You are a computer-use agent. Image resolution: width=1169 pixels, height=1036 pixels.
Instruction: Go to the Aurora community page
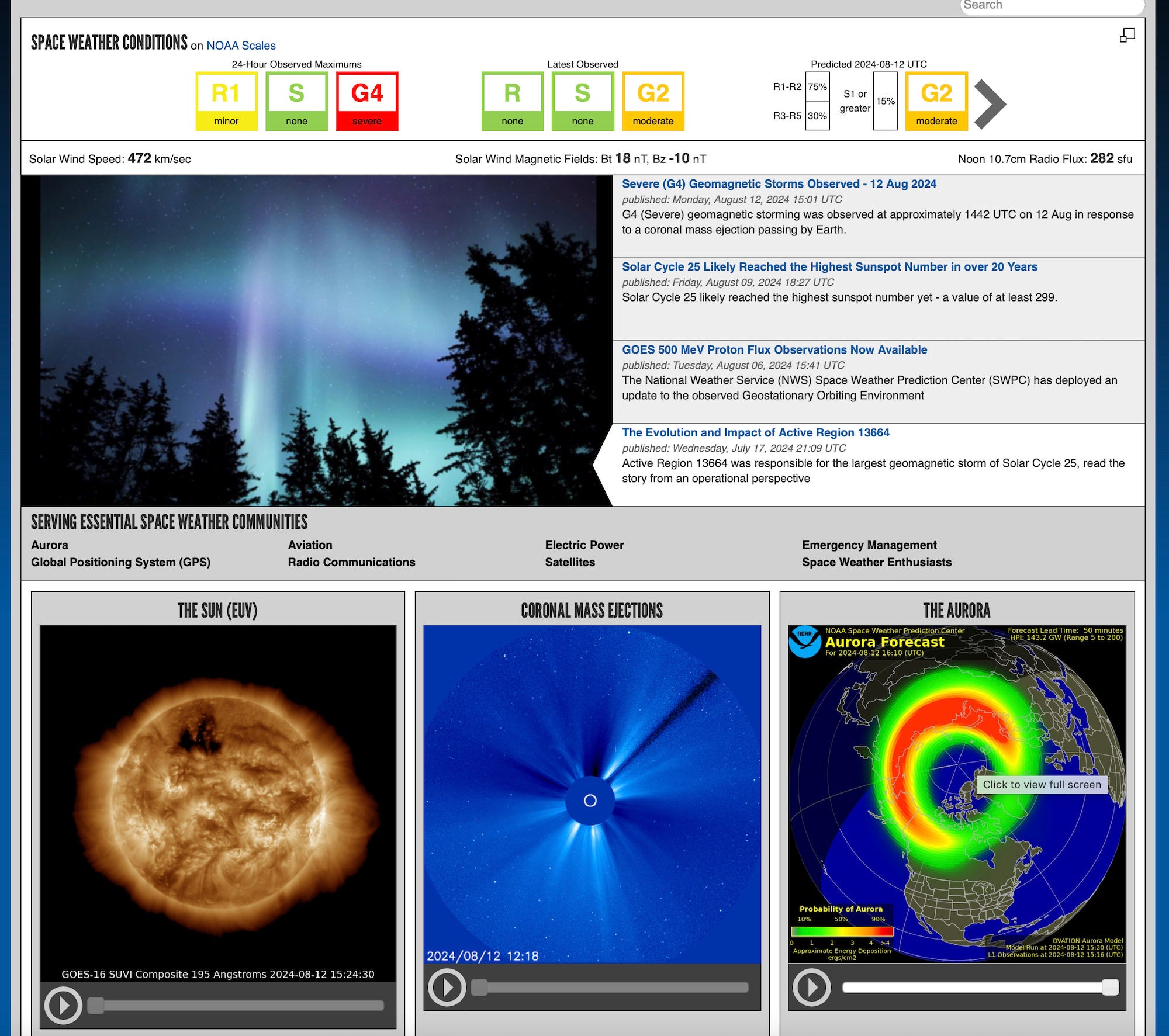click(x=50, y=545)
